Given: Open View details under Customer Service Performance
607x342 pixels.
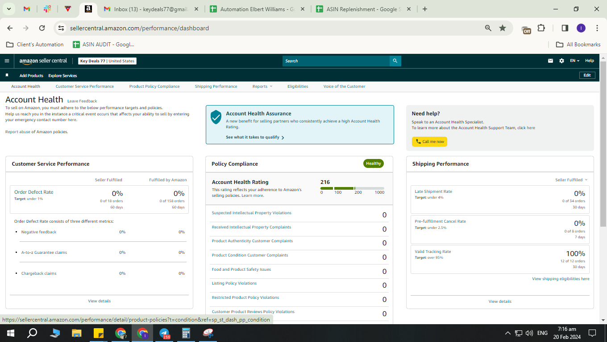Looking at the screenshot, I should coord(99,301).
